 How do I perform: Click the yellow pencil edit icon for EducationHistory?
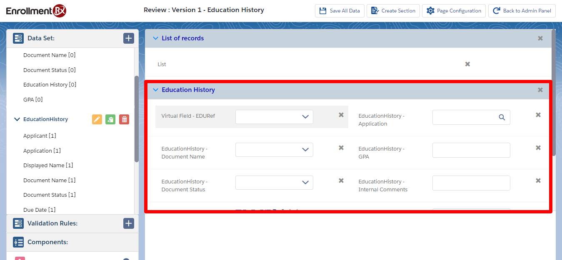(97, 119)
